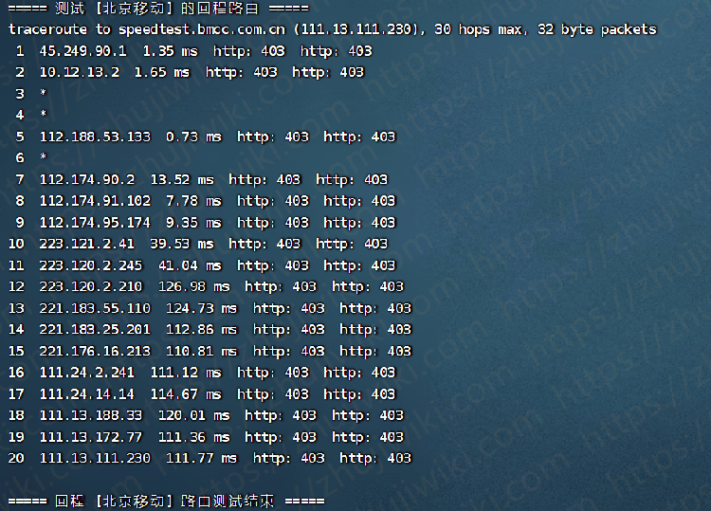Click hop 10 IP 223.121.2.41
Image resolution: width=711 pixels, height=511 pixels.
[87, 244]
